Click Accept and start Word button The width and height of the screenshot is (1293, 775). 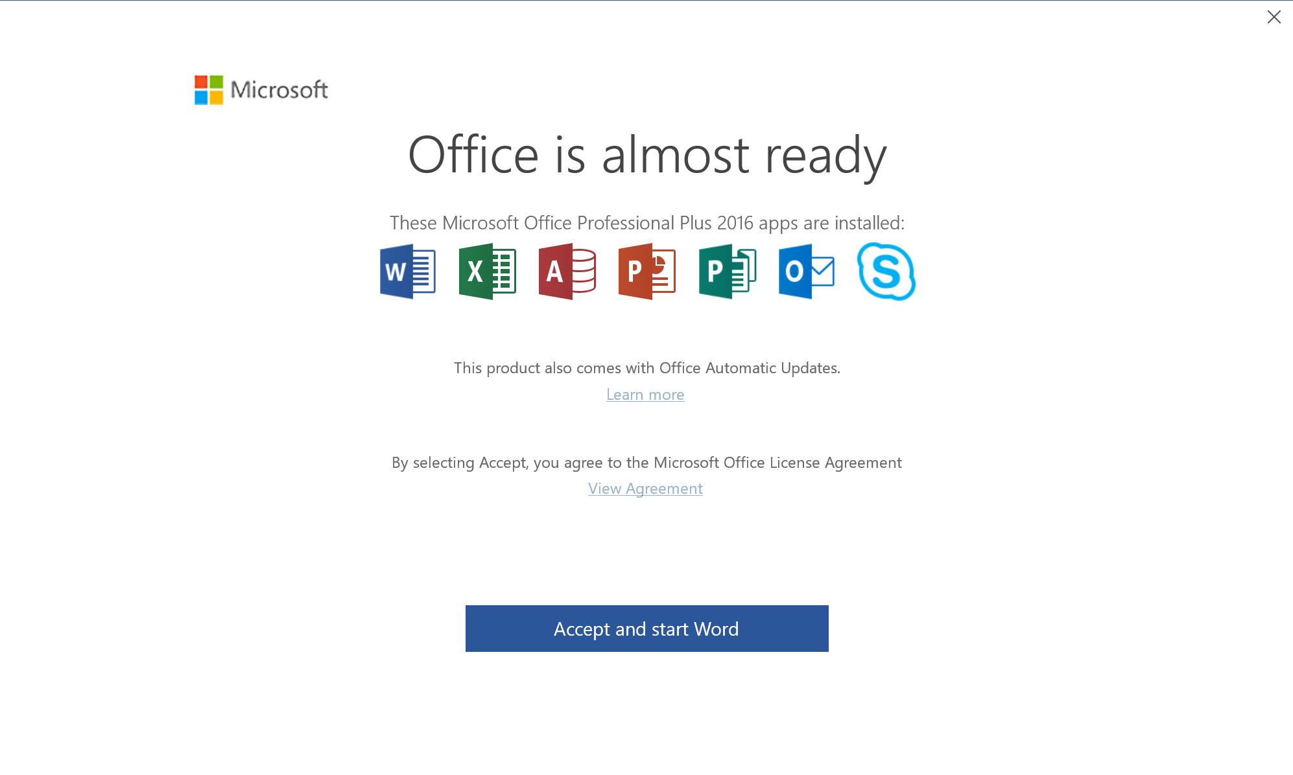click(x=647, y=629)
